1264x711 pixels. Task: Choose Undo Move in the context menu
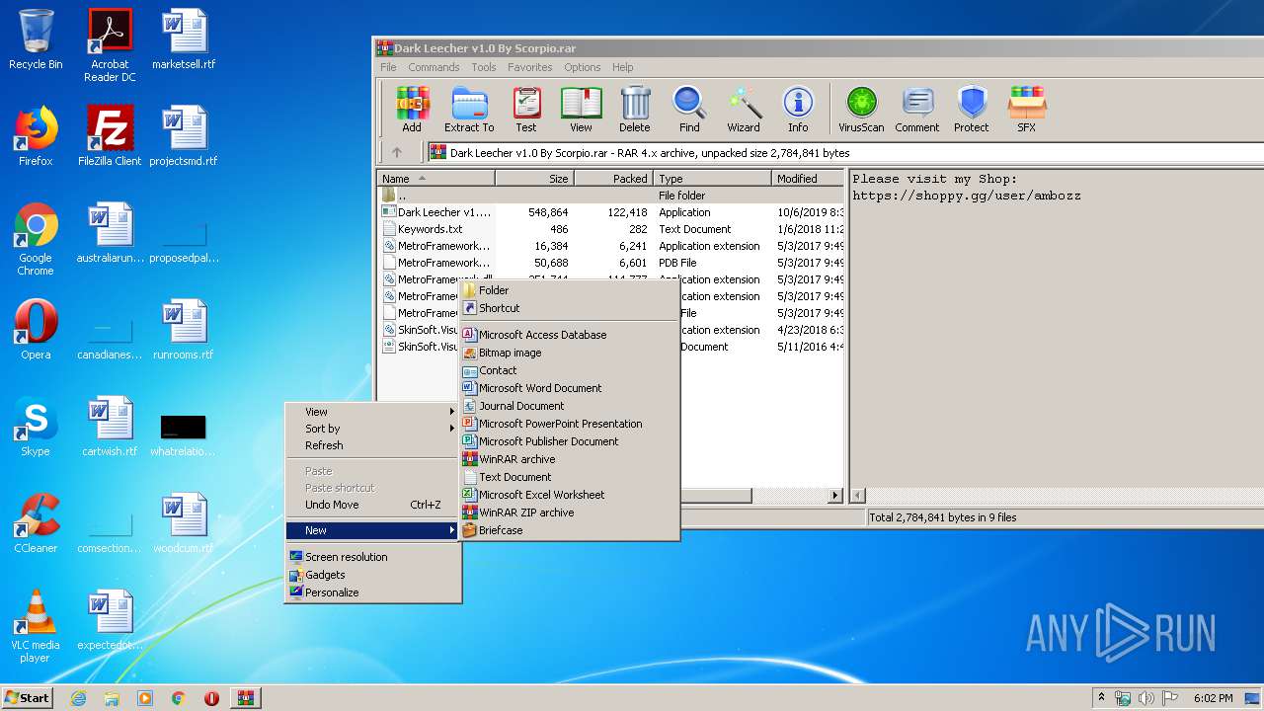373,505
